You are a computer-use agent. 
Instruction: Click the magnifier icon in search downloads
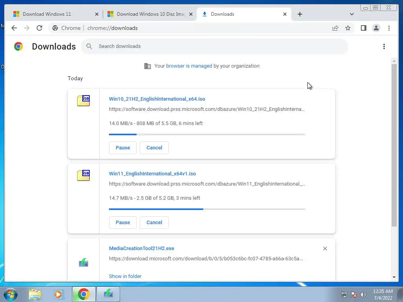[x=89, y=46]
